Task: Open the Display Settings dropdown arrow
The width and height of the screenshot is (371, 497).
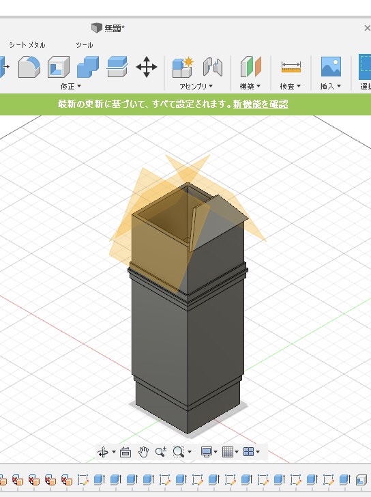Action: tap(216, 452)
